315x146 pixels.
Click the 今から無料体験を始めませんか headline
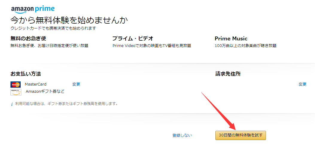[x=69, y=20]
